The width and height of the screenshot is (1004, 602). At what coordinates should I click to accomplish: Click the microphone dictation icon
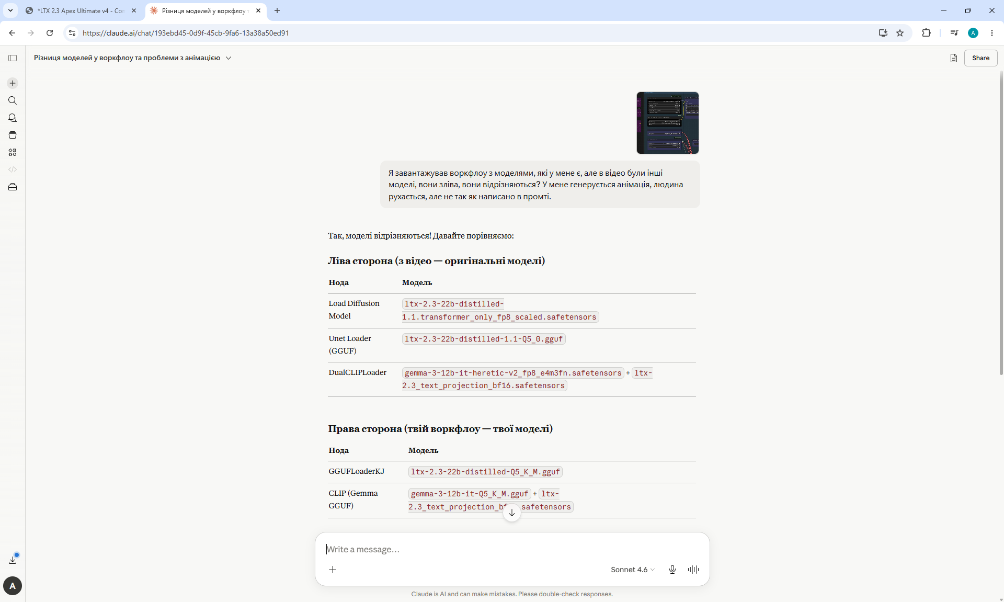click(672, 570)
